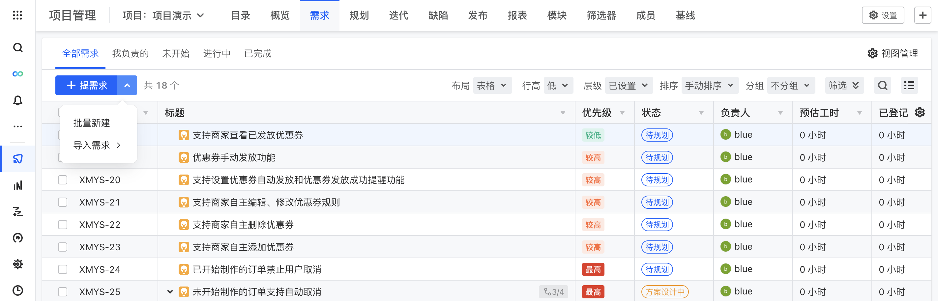This screenshot has height=301, width=938.
Task: Open the 基线 tab
Action: (685, 15)
